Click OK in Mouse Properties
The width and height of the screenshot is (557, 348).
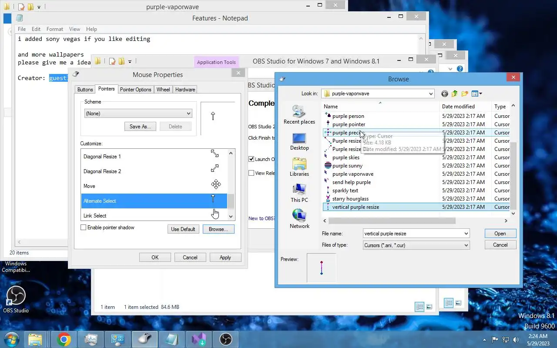(x=155, y=258)
